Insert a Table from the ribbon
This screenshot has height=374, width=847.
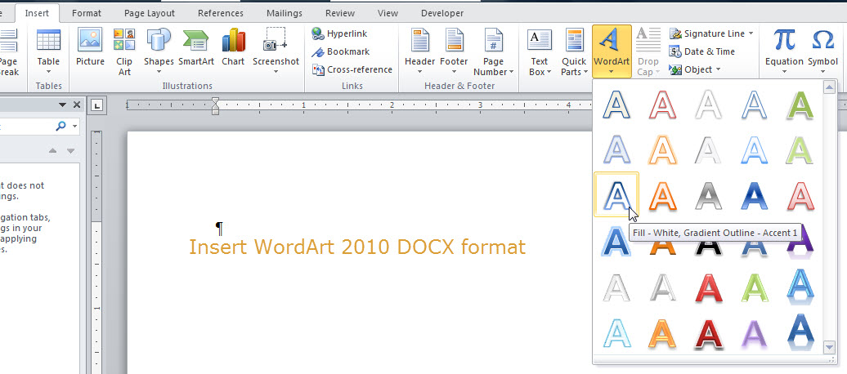[x=48, y=51]
